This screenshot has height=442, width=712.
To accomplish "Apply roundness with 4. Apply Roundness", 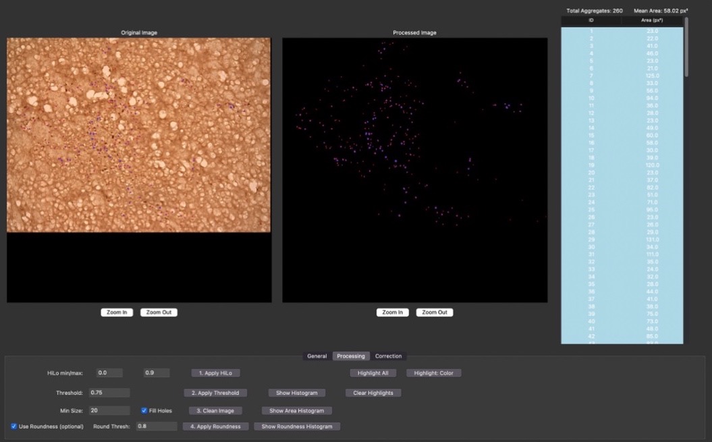I will click(x=216, y=426).
